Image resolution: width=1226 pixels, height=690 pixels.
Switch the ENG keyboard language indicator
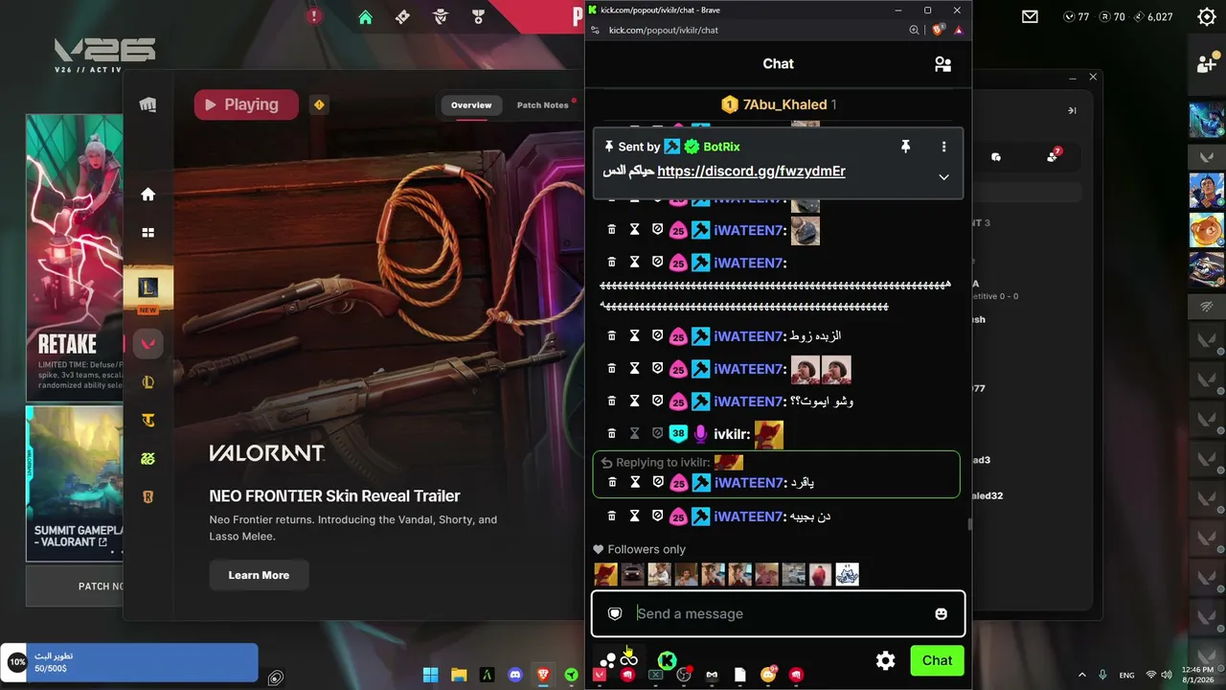[x=1126, y=676]
